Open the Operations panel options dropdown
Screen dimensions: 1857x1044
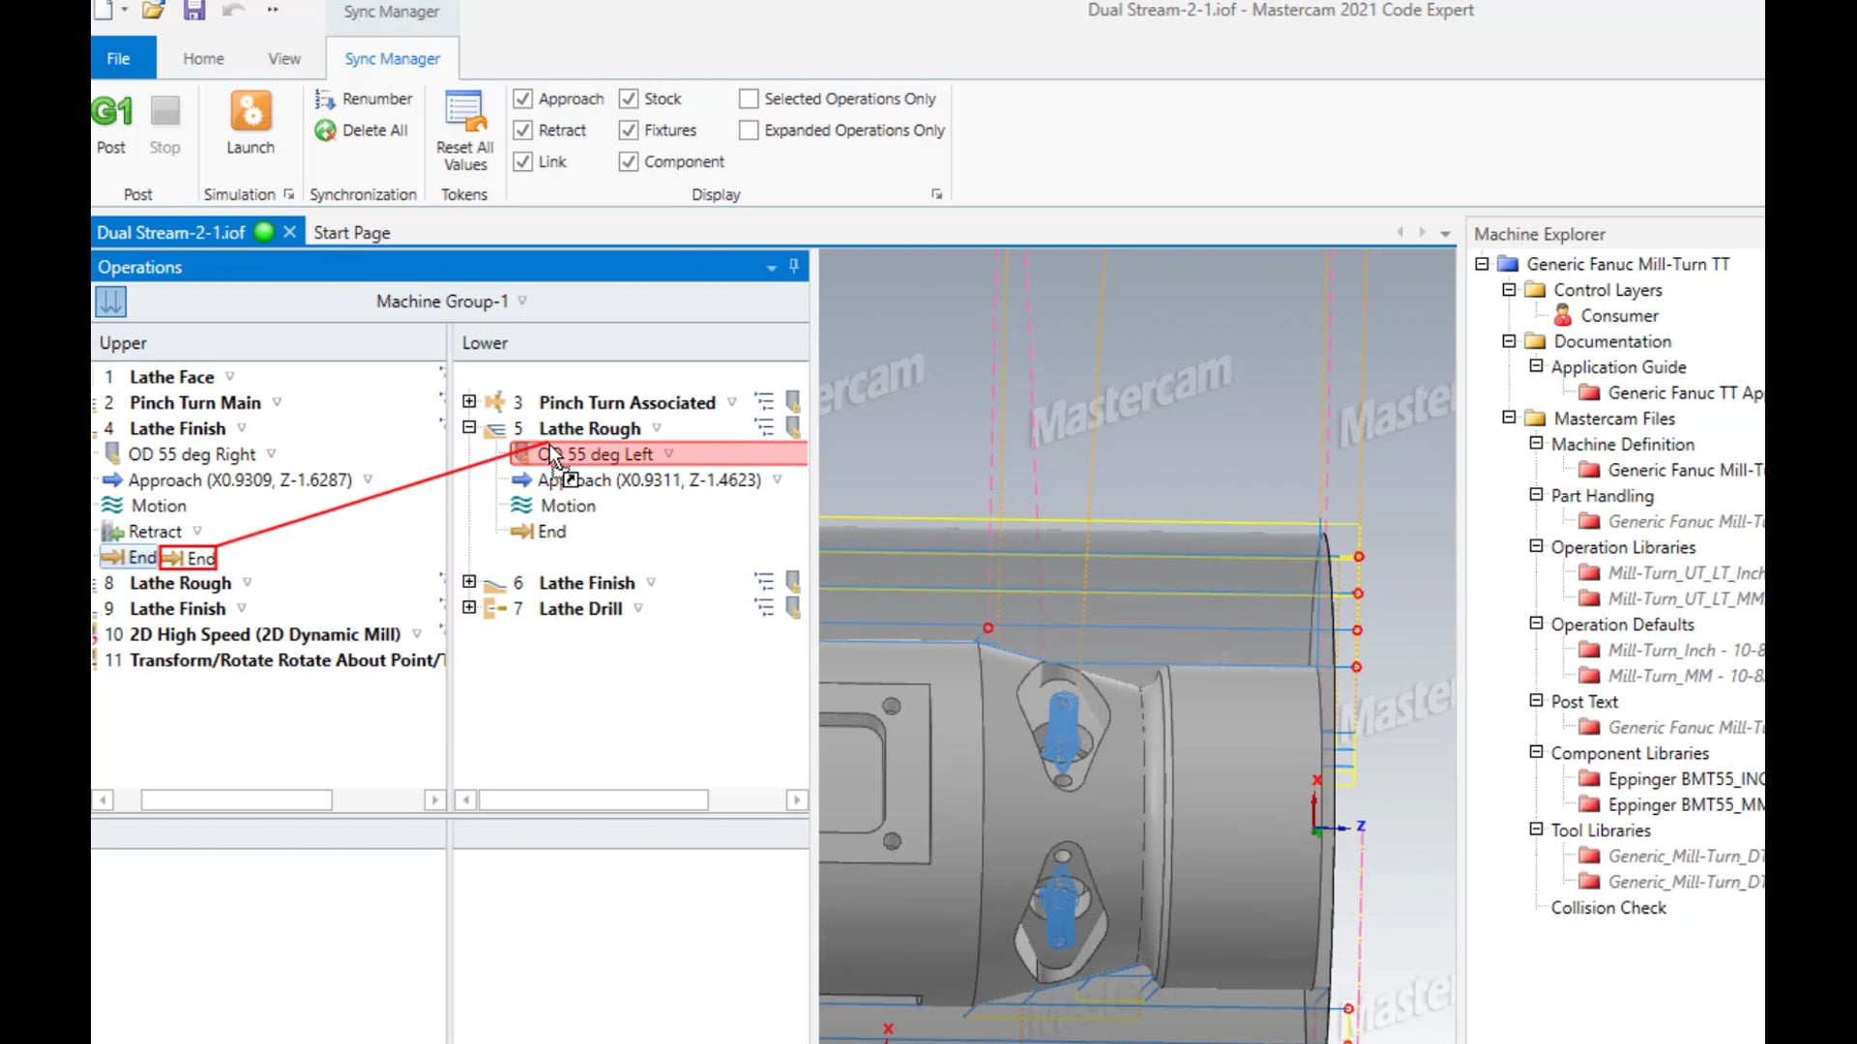772,268
